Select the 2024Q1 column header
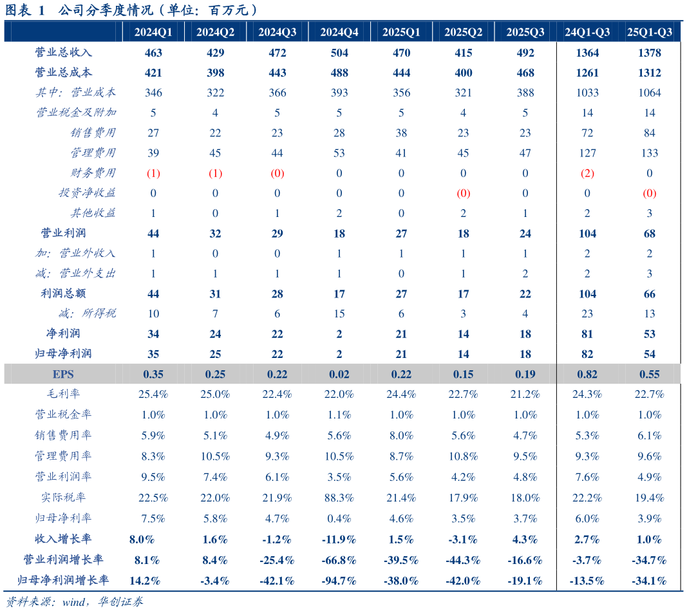This screenshot has height=611, width=687. pos(153,32)
